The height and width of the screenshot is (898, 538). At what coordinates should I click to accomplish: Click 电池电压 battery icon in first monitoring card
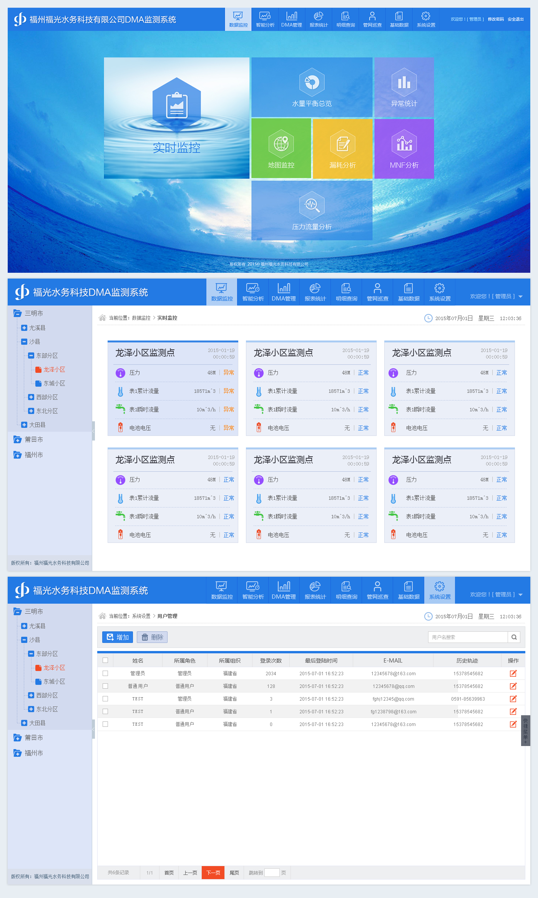pyautogui.click(x=120, y=427)
